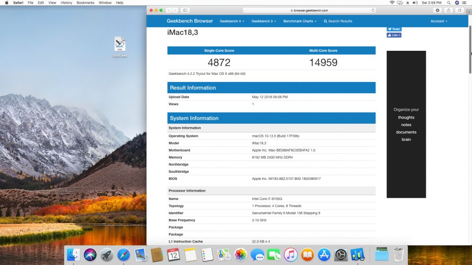Open the Safari application menu

click(x=18, y=3)
